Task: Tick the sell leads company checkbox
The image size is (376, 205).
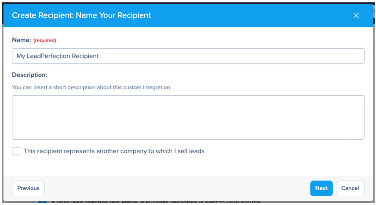Action: [x=16, y=151]
